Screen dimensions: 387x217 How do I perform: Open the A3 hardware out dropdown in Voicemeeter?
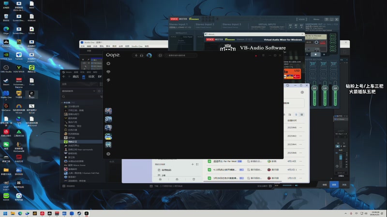click(301, 26)
